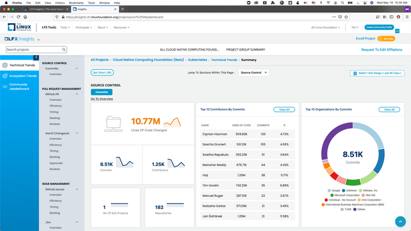
Task: Click the Ecosystem Trends sidebar icon
Action: [5, 76]
